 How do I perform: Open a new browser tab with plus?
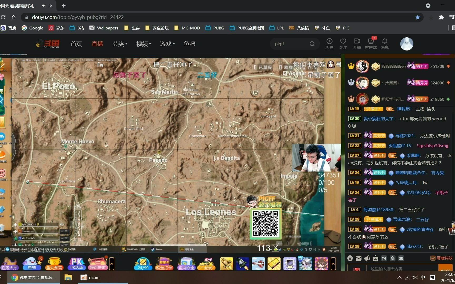tap(63, 6)
